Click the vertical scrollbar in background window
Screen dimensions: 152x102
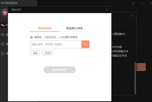(135, 78)
